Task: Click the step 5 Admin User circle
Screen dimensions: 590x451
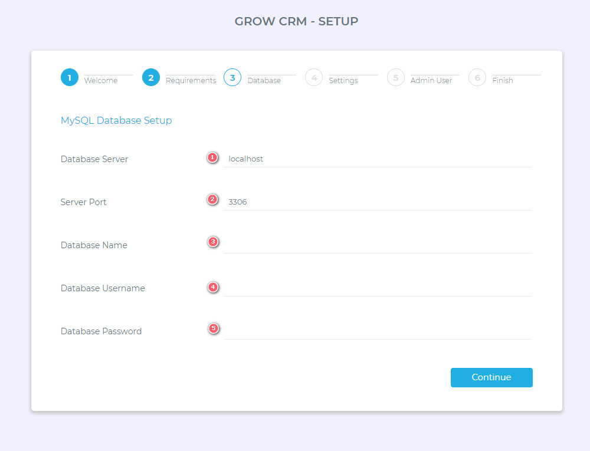Action: point(396,77)
